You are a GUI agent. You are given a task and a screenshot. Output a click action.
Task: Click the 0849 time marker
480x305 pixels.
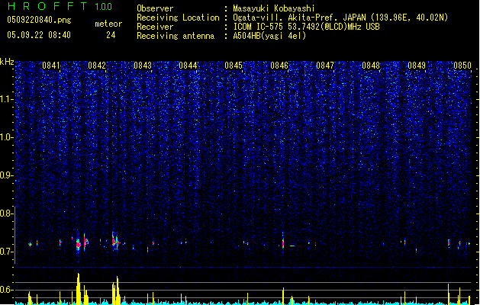click(417, 66)
